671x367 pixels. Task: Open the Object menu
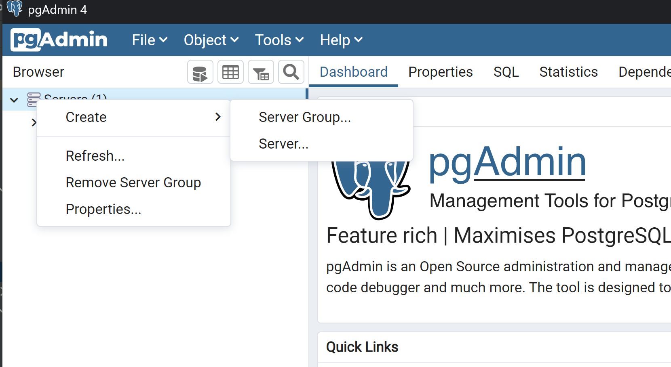click(x=211, y=40)
